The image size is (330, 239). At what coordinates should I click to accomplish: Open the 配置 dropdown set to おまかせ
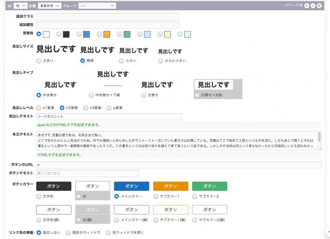[x=49, y=6]
